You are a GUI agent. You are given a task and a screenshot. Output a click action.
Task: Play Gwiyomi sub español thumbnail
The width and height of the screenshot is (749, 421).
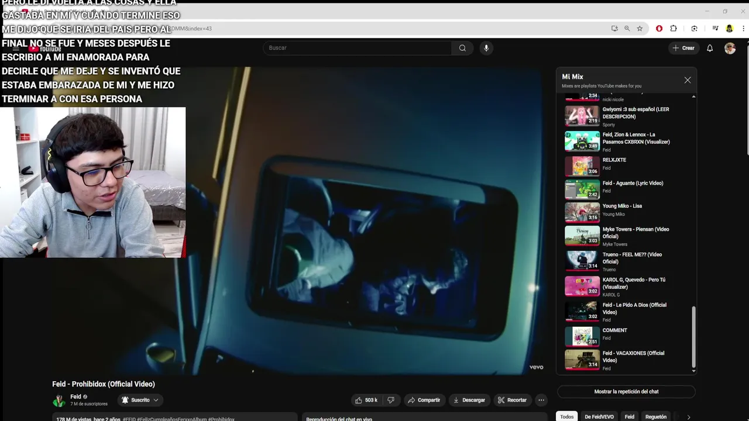(582, 116)
